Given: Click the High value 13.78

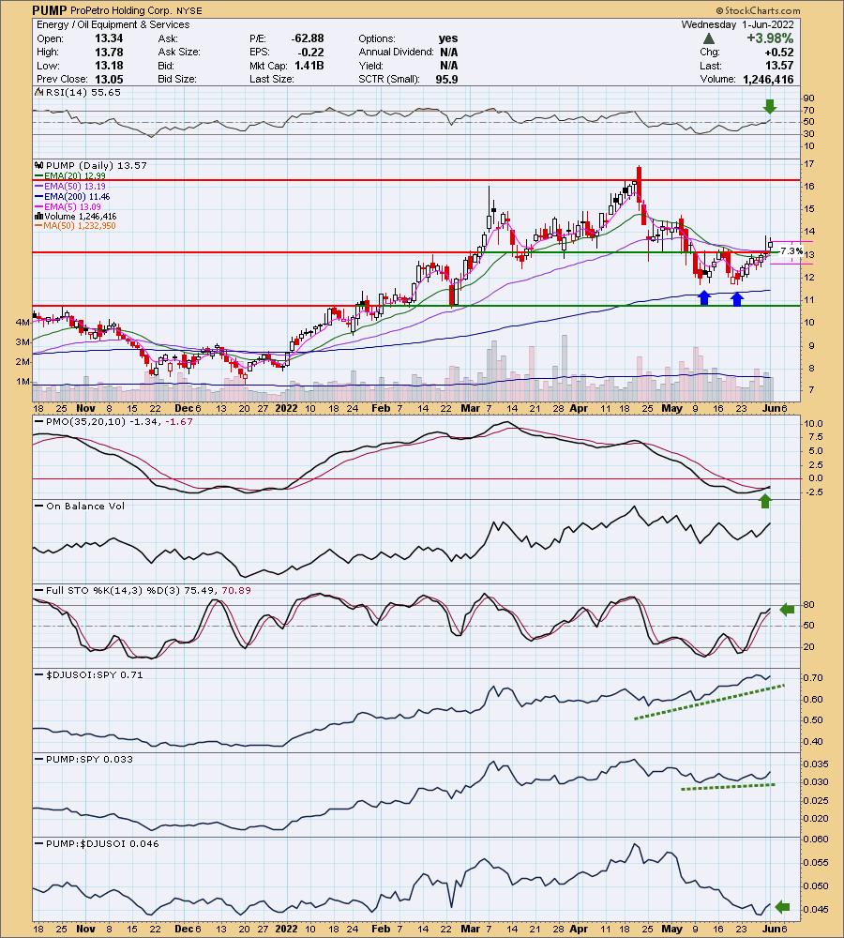Looking at the screenshot, I should (109, 52).
